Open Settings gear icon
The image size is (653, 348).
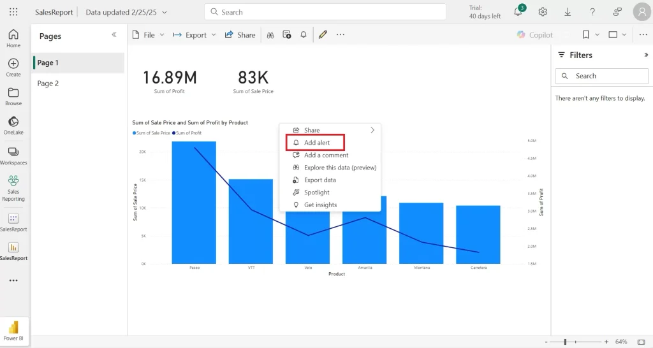coord(543,12)
